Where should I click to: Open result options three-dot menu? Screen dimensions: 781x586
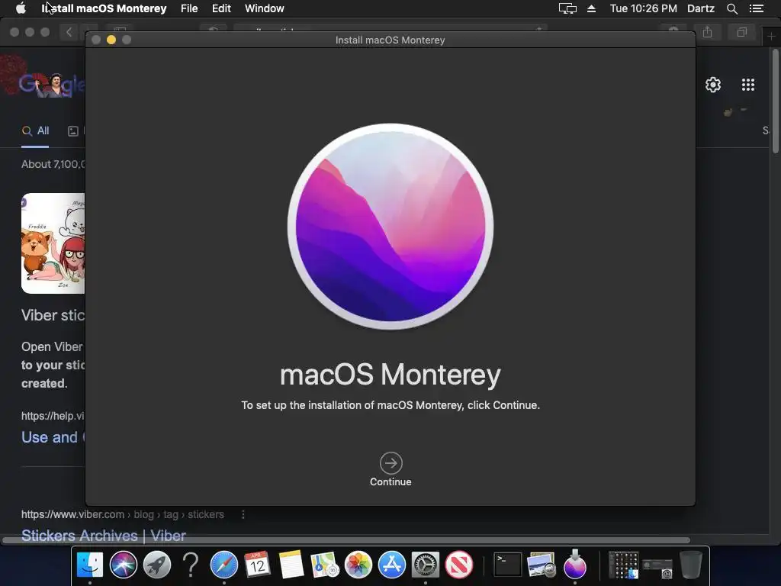click(x=243, y=514)
